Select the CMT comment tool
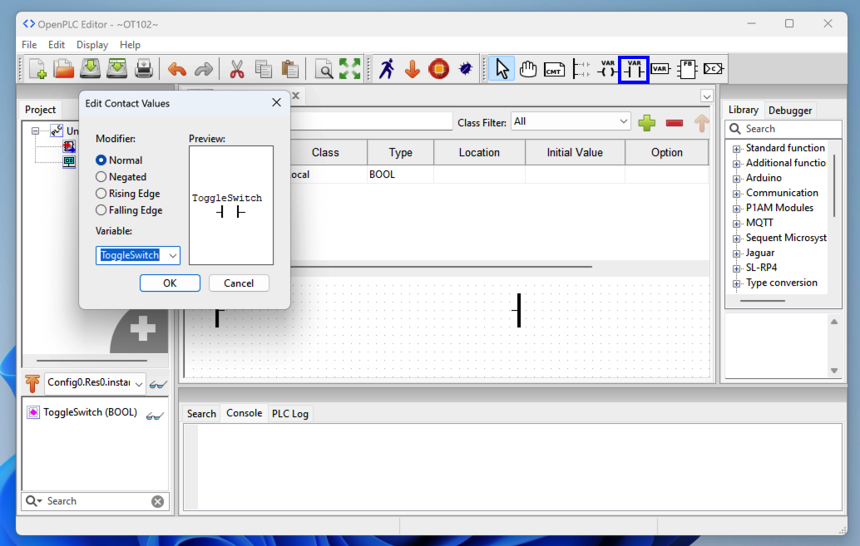The width and height of the screenshot is (860, 546). [x=554, y=69]
